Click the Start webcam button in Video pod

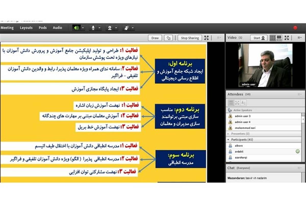[259, 38]
